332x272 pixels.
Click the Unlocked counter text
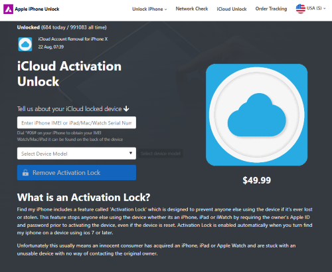(62, 27)
